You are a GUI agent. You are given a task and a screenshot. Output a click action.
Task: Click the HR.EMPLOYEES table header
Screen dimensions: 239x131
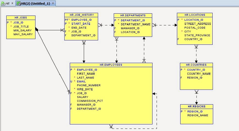(111, 65)
